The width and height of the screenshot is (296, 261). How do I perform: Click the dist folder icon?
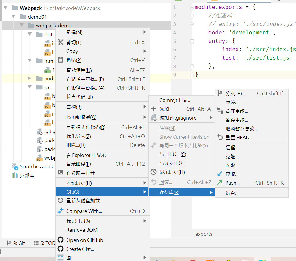[x=39, y=34]
